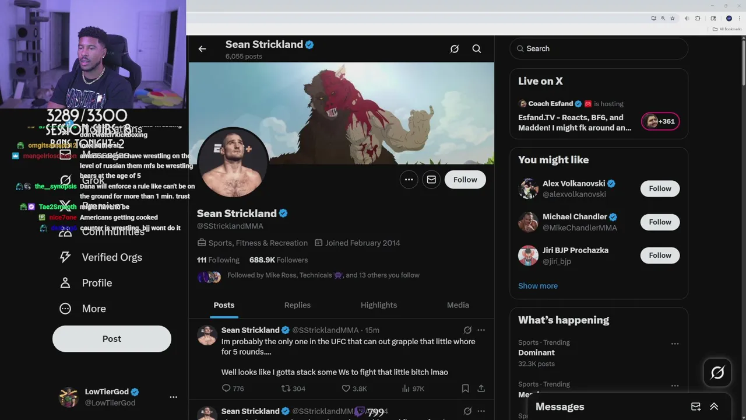Click the Post button
This screenshot has height=420, width=746.
112,339
